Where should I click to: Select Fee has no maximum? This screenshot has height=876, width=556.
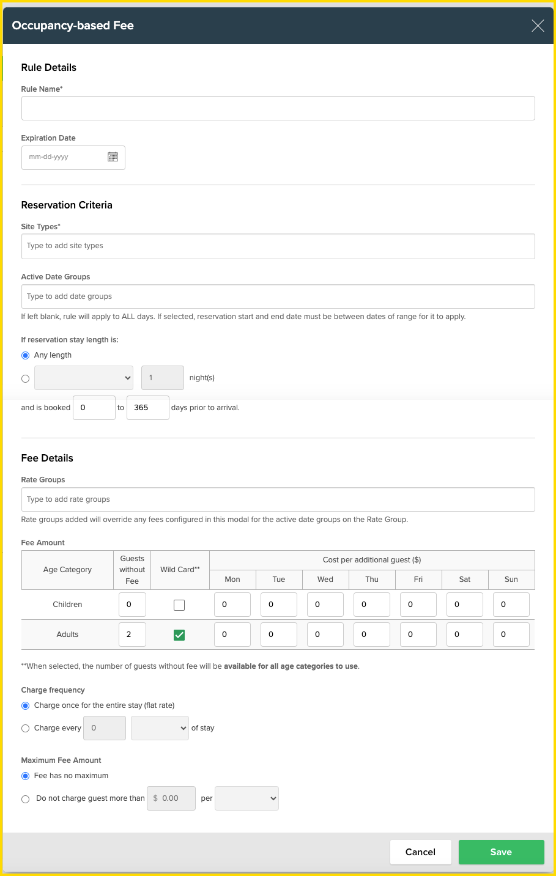coord(25,776)
